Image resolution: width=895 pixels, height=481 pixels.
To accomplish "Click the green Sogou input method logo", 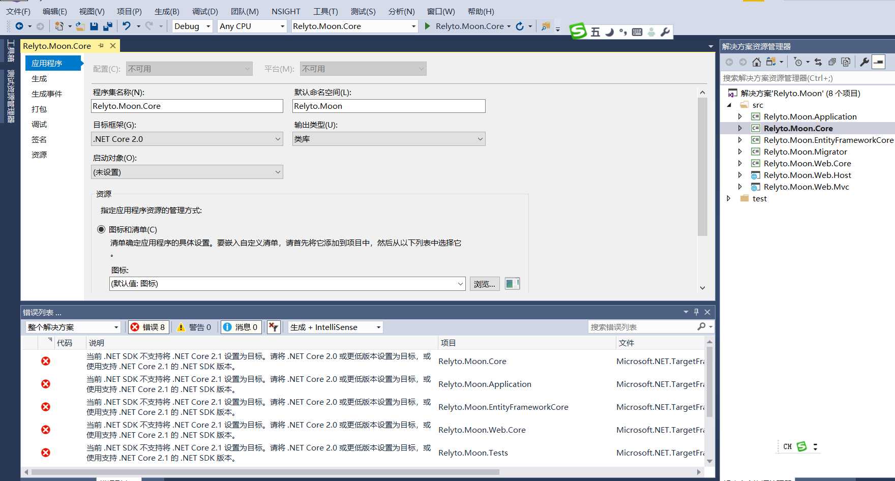I will tap(578, 32).
